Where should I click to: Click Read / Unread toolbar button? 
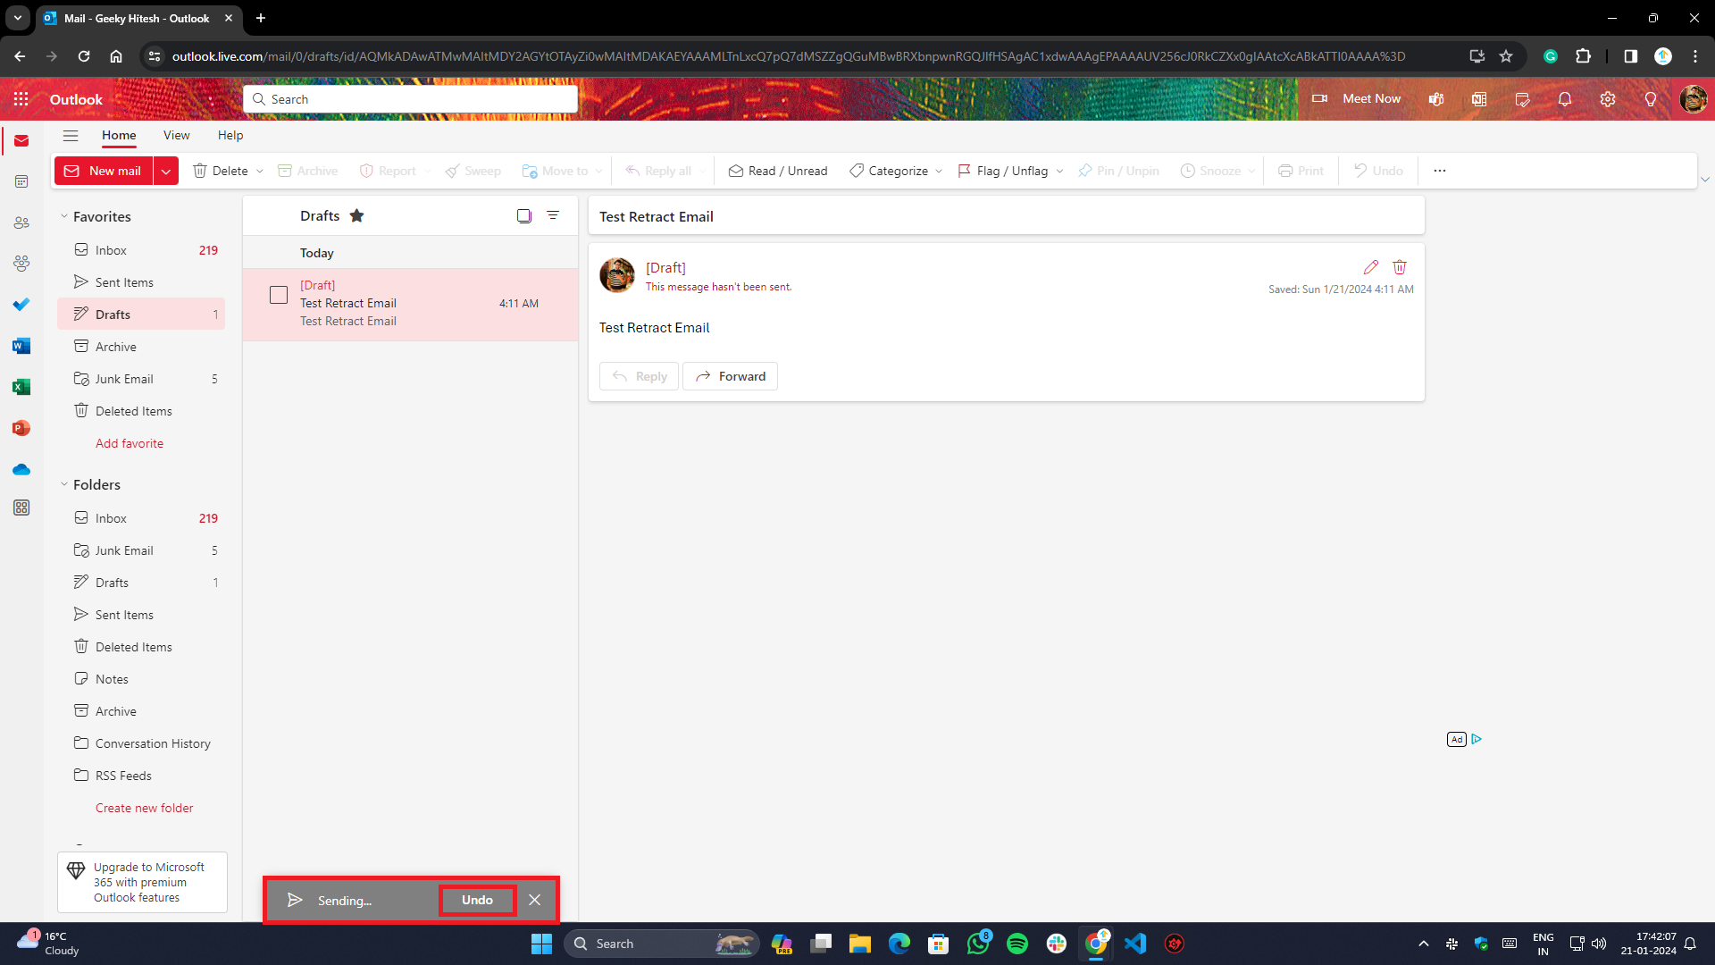(x=778, y=171)
